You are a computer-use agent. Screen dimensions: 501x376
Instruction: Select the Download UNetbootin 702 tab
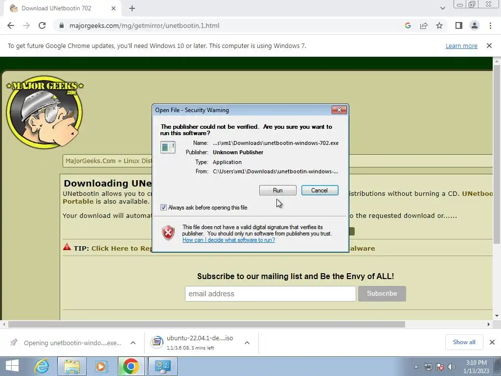tap(62, 8)
